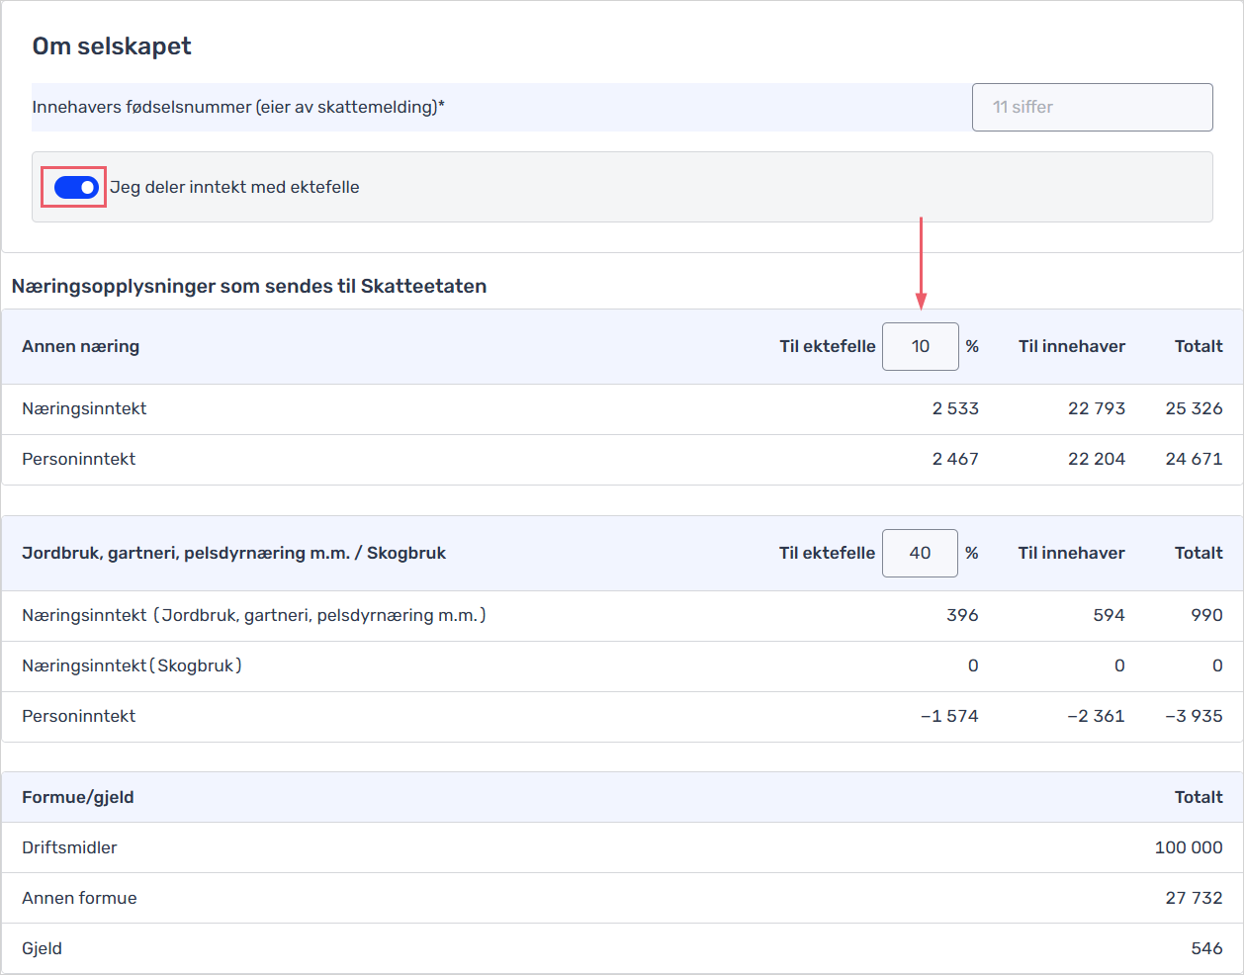This screenshot has height=975, width=1244.
Task: Select the 'Annen næring' section header
Action: tap(81, 346)
